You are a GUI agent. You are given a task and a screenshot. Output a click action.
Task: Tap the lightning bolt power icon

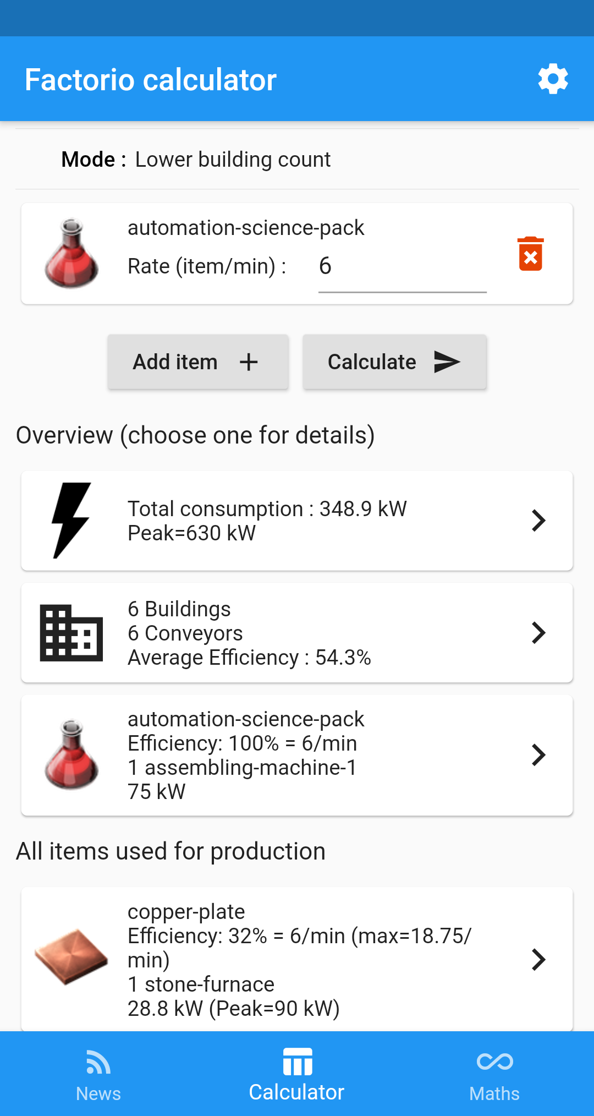[x=71, y=521]
